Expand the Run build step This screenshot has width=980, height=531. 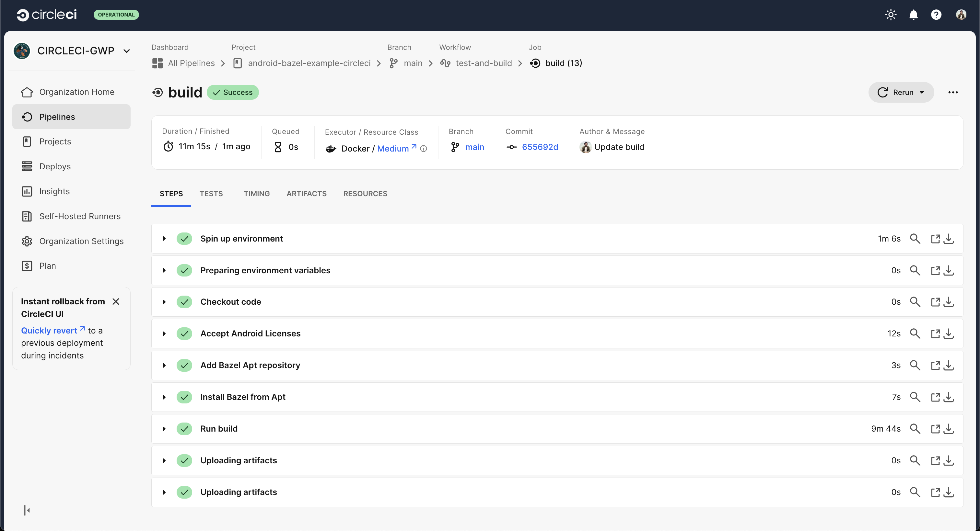pyautogui.click(x=164, y=429)
